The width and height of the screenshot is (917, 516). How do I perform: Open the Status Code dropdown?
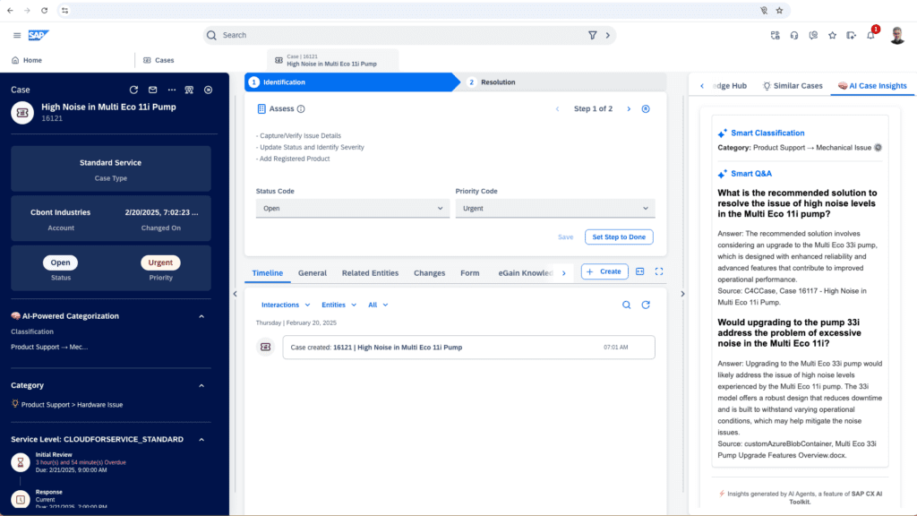(x=353, y=208)
